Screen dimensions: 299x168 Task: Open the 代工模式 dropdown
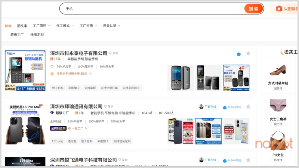65,26
